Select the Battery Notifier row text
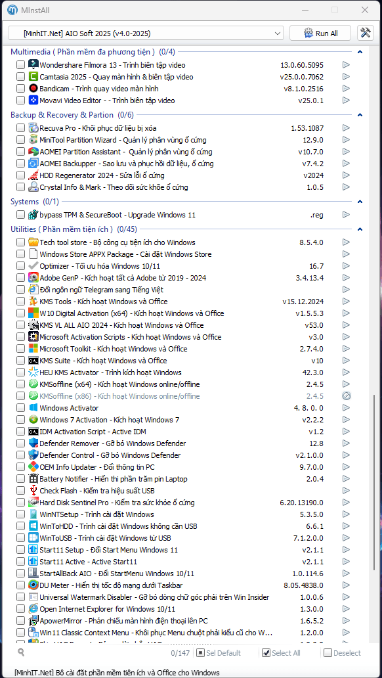This screenshot has width=382, height=678. point(113,479)
